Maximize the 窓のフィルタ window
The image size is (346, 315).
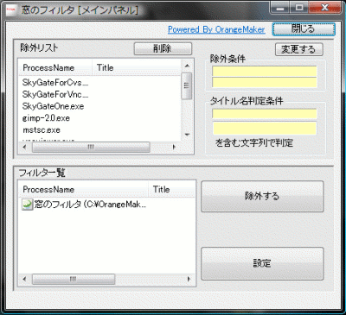point(299,8)
